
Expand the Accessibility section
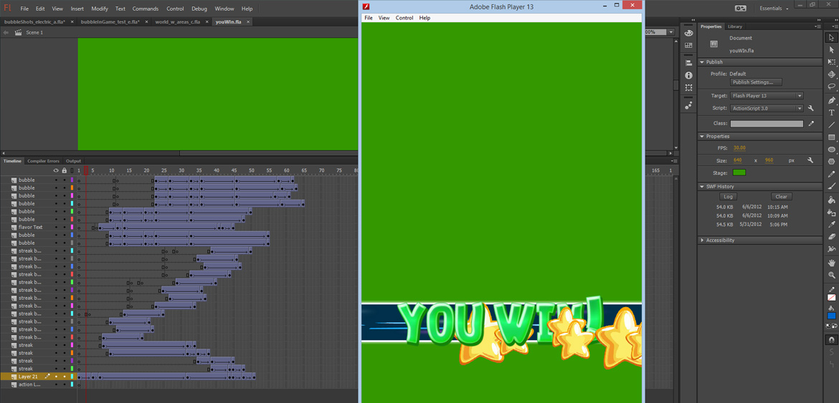click(x=702, y=241)
